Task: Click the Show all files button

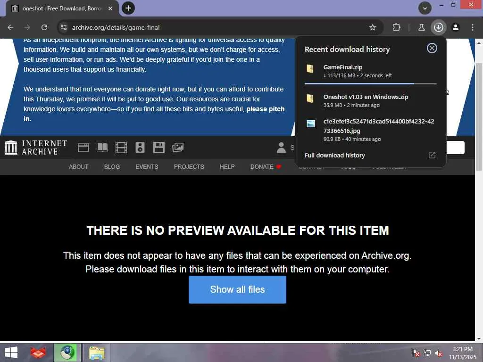Action: pyautogui.click(x=237, y=289)
